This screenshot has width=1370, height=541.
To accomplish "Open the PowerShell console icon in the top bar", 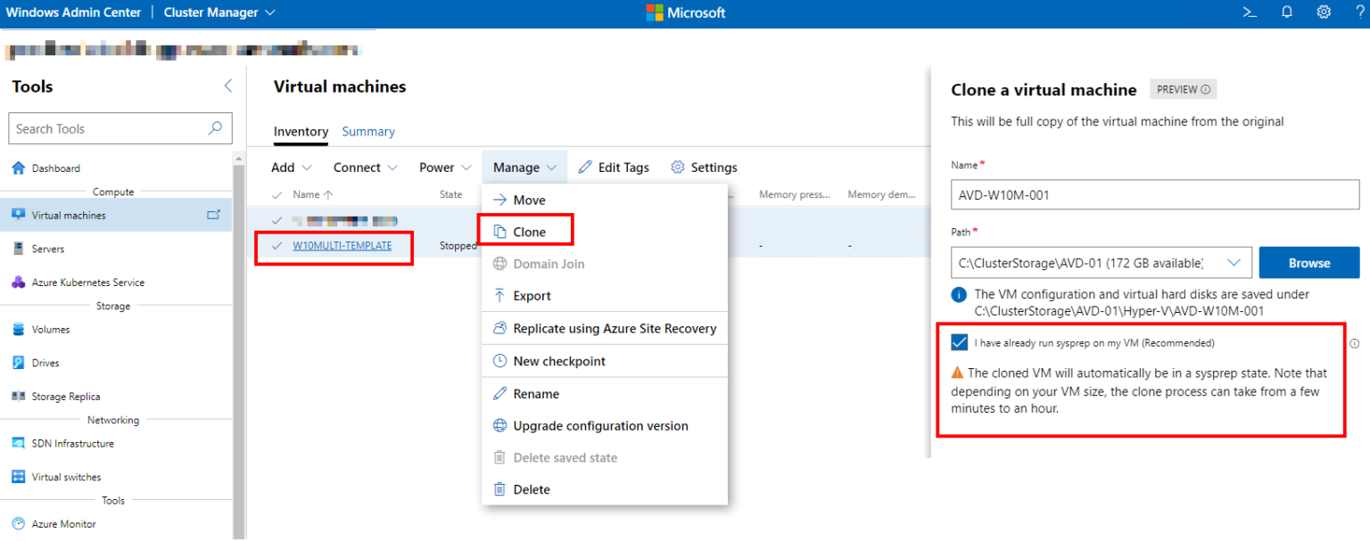I will click(1250, 12).
